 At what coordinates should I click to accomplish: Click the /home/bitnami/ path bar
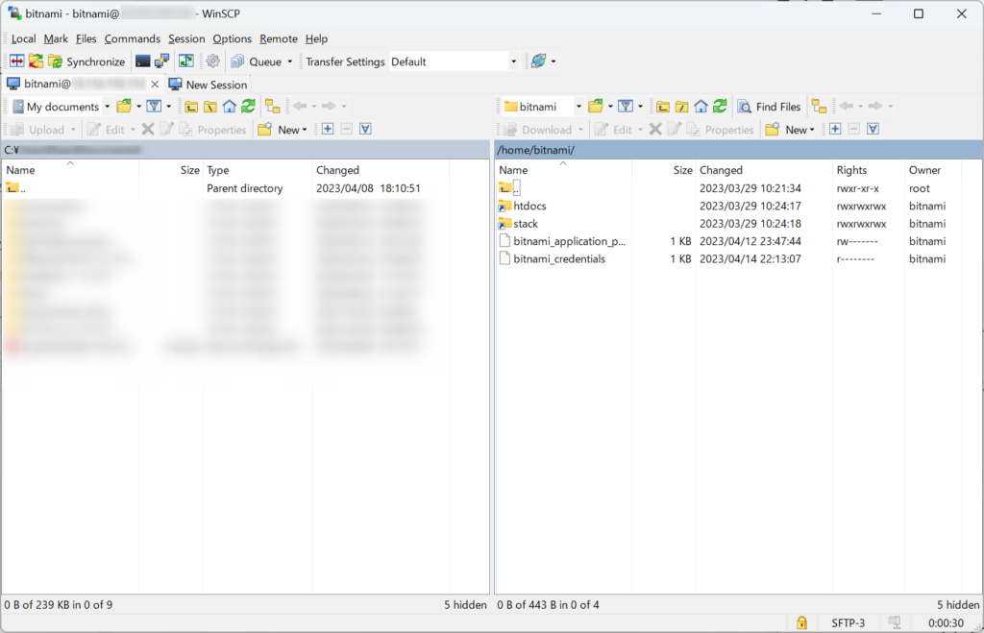[738, 150]
